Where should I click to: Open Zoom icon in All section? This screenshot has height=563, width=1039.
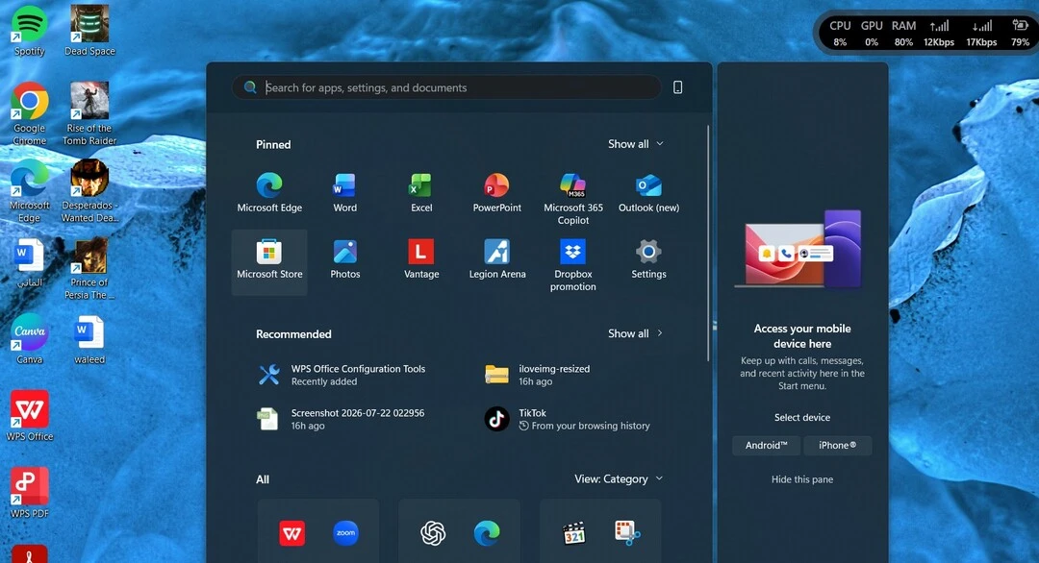click(345, 532)
